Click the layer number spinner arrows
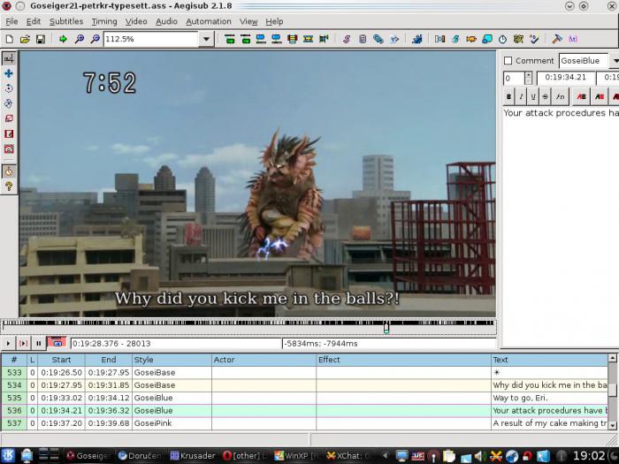 [x=528, y=78]
